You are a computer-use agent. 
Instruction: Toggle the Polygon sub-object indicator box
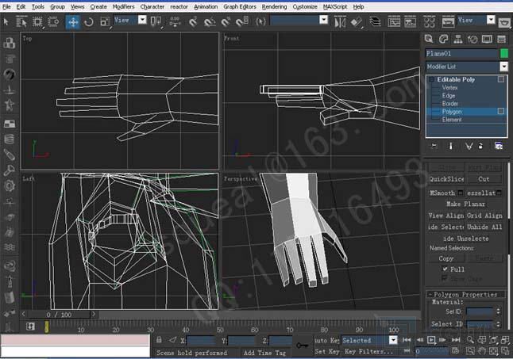[501, 111]
